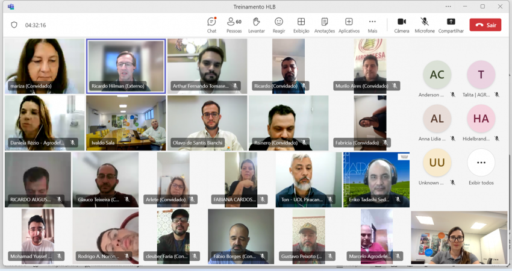The image size is (512, 271).
Task: Open the Mais options menu
Action: click(x=372, y=25)
